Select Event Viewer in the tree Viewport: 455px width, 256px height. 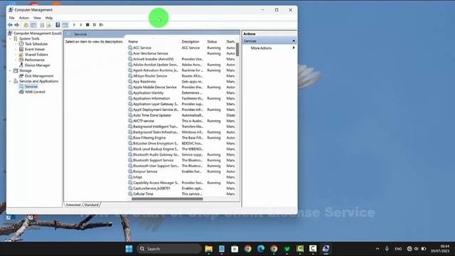pos(35,49)
